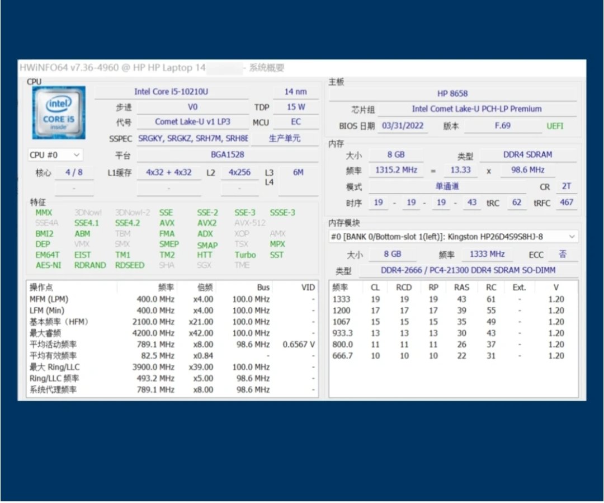The width and height of the screenshot is (604, 503).
Task: Click the CL column header in memory table
Action: click(375, 287)
